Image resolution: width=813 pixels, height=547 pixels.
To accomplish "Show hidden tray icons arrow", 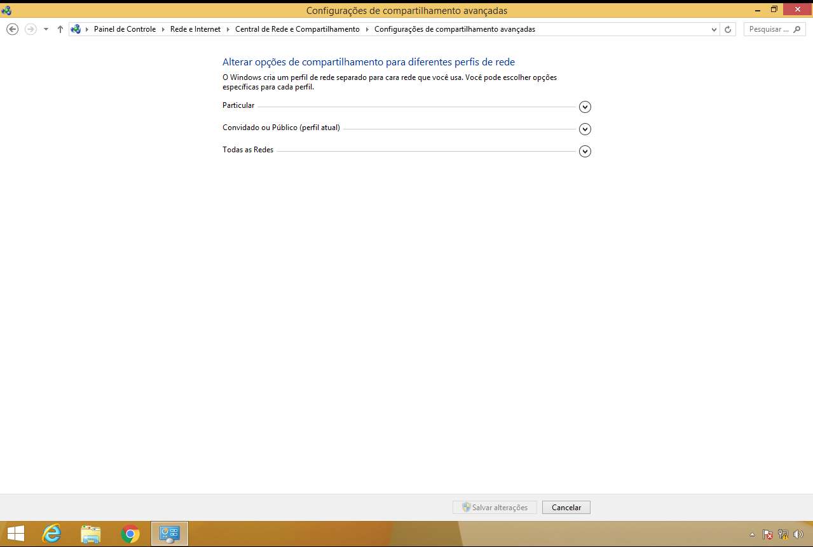I will point(752,534).
